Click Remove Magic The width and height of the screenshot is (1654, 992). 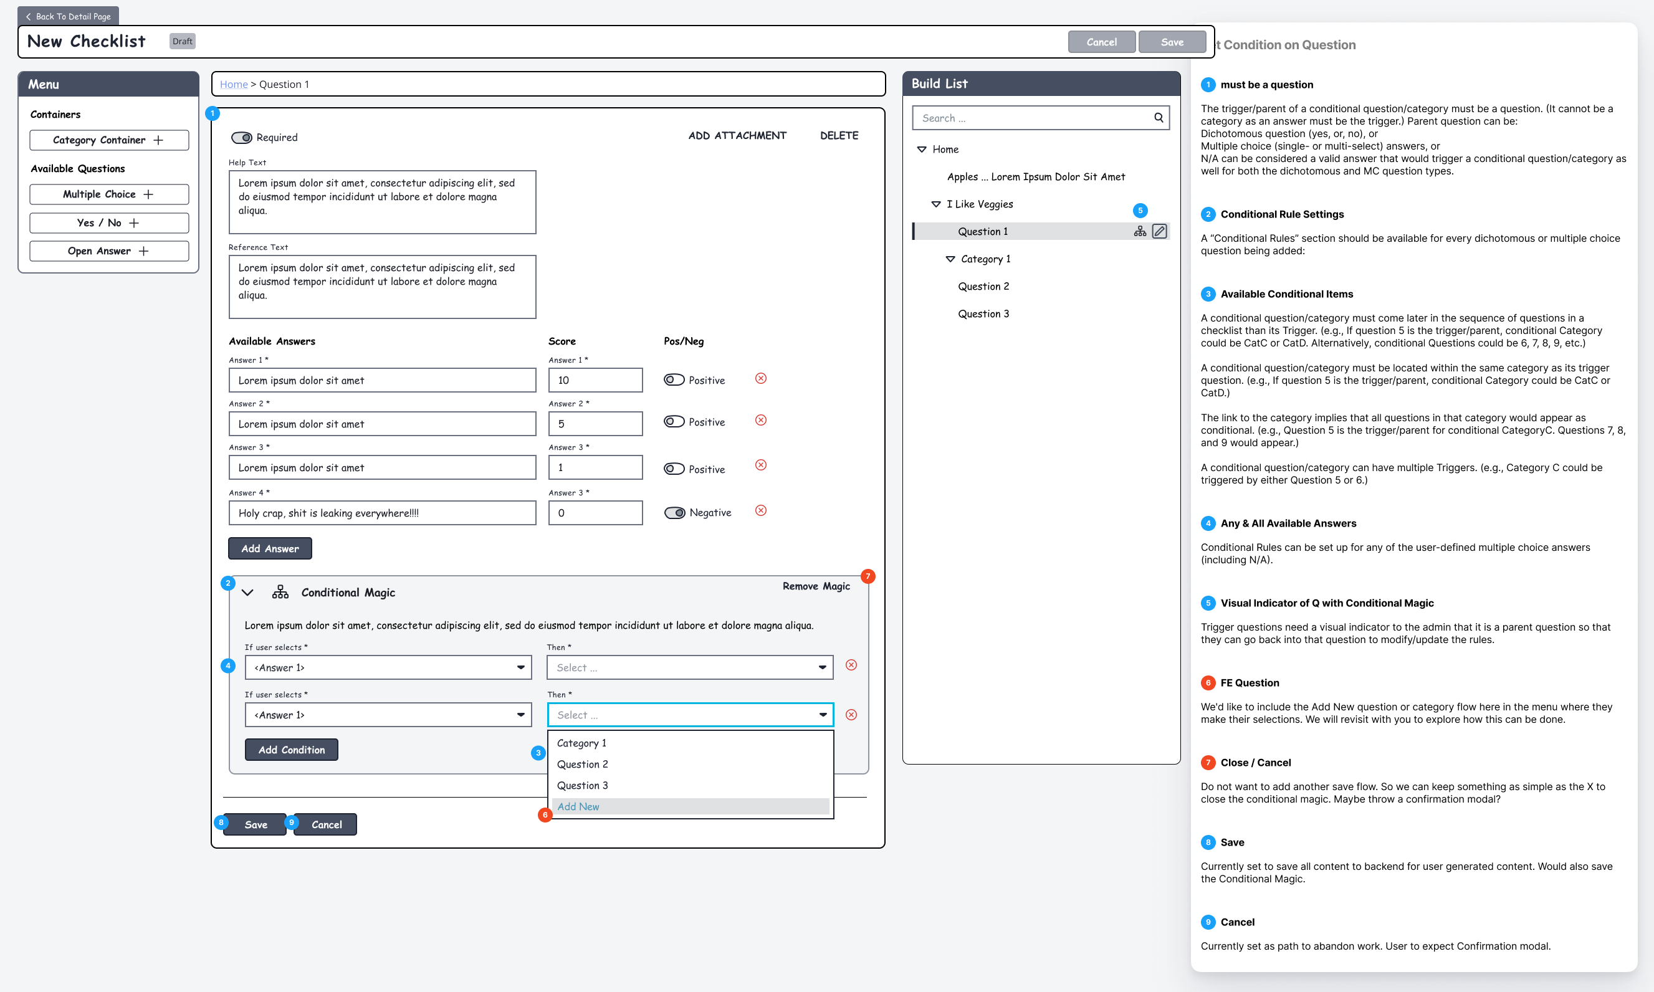pos(816,586)
